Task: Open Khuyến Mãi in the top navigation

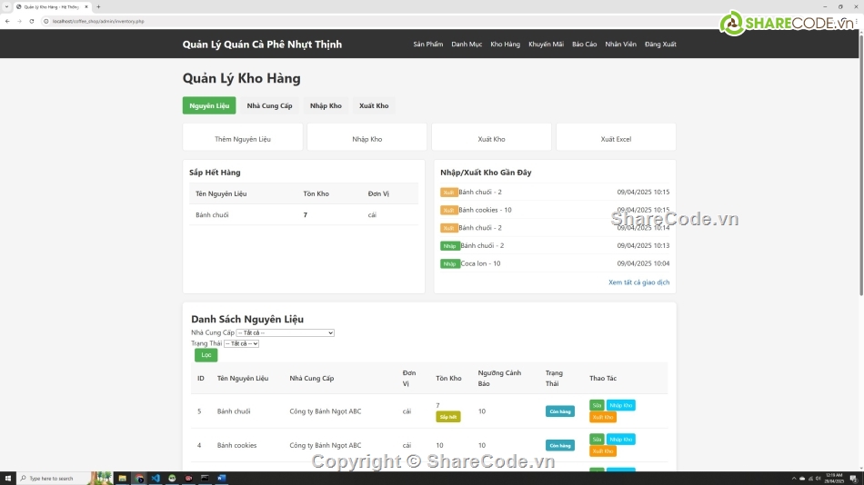Action: [546, 44]
